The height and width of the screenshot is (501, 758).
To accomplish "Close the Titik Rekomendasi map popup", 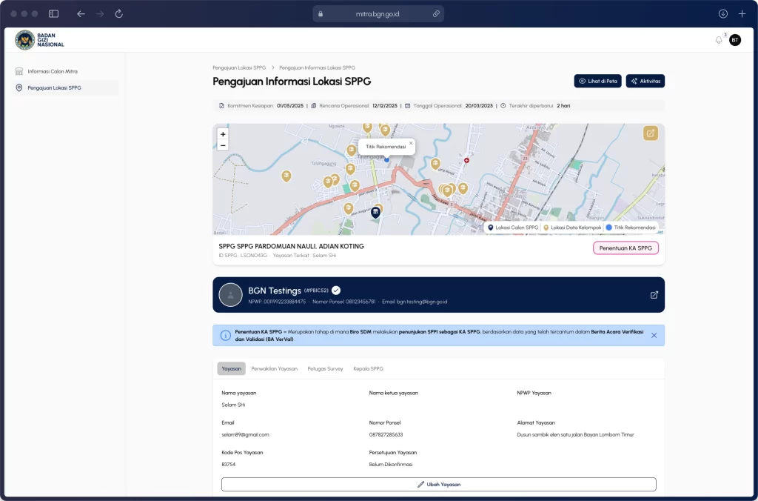I will pos(411,143).
